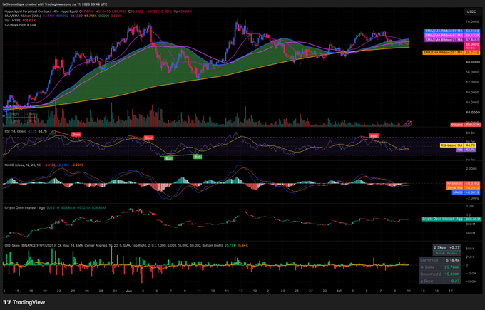Click second red Bear divergence tag near June 3

(x=149, y=138)
